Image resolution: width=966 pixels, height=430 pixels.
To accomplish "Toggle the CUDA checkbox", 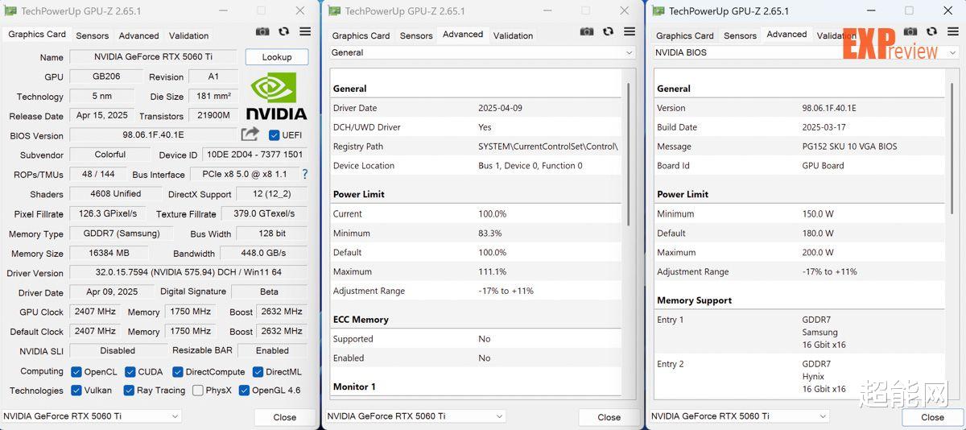I will point(130,372).
